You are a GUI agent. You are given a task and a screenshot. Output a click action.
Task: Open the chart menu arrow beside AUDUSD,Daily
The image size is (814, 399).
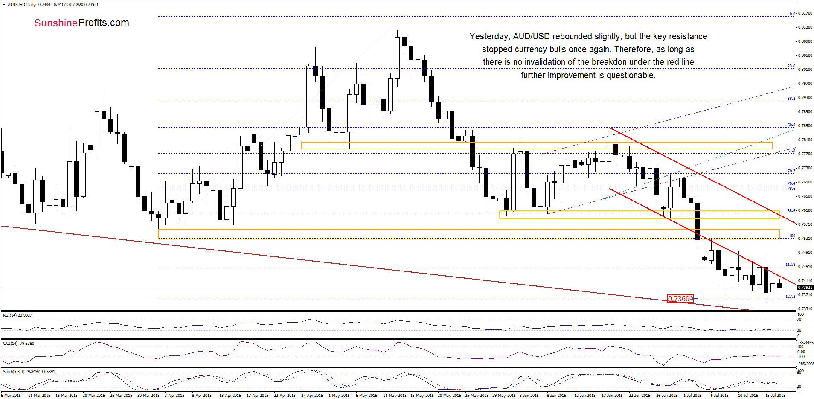(4, 5)
